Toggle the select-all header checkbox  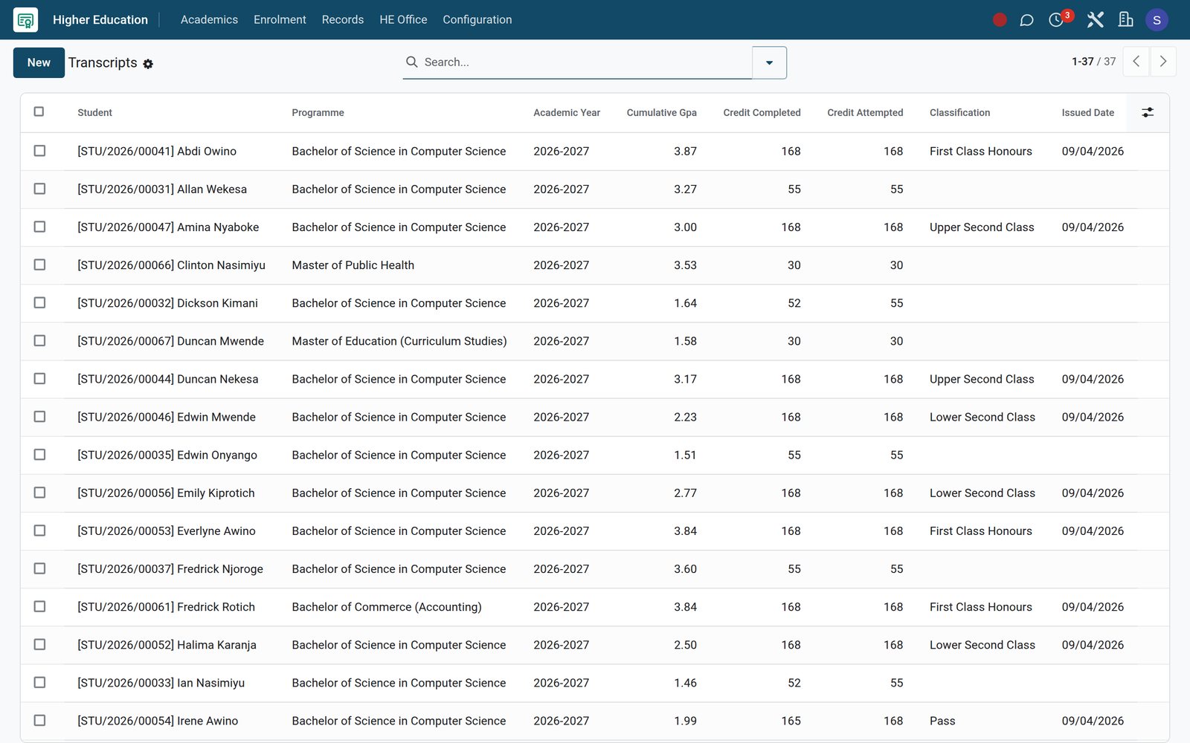pos(39,111)
